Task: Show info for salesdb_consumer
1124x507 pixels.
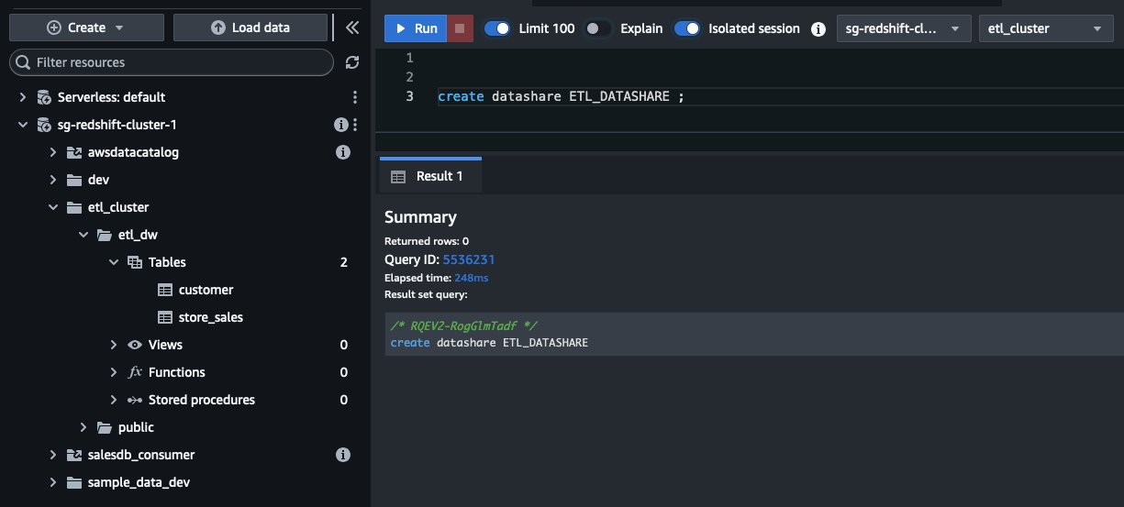Action: [343, 455]
